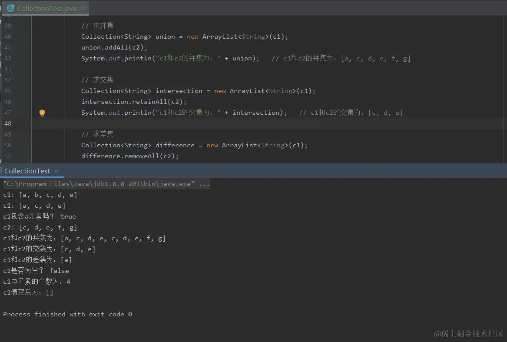Place the cursor on 'difference.removeAll(c2);'
Image resolution: width=507 pixels, height=342 pixels.
130,156
